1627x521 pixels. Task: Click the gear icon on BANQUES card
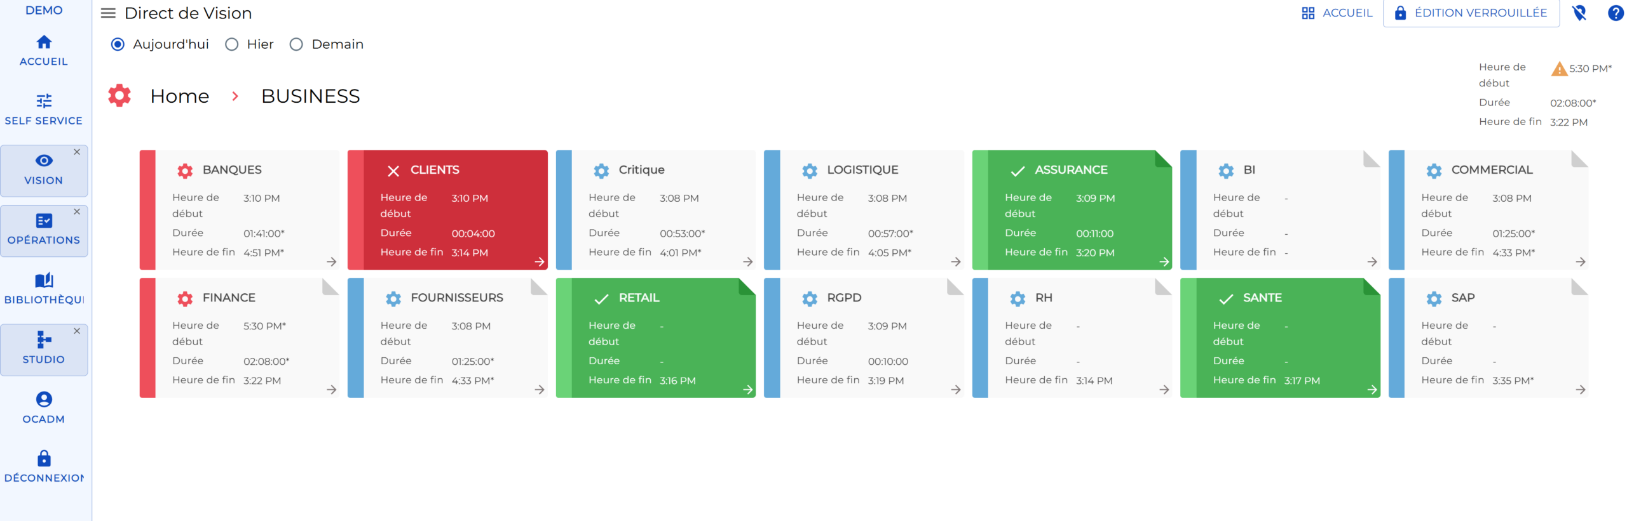(x=185, y=170)
